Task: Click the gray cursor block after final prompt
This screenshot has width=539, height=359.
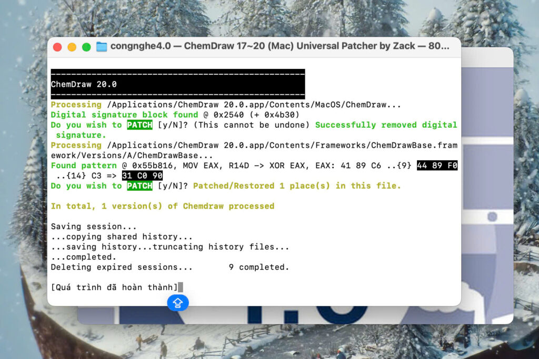Action: click(181, 287)
